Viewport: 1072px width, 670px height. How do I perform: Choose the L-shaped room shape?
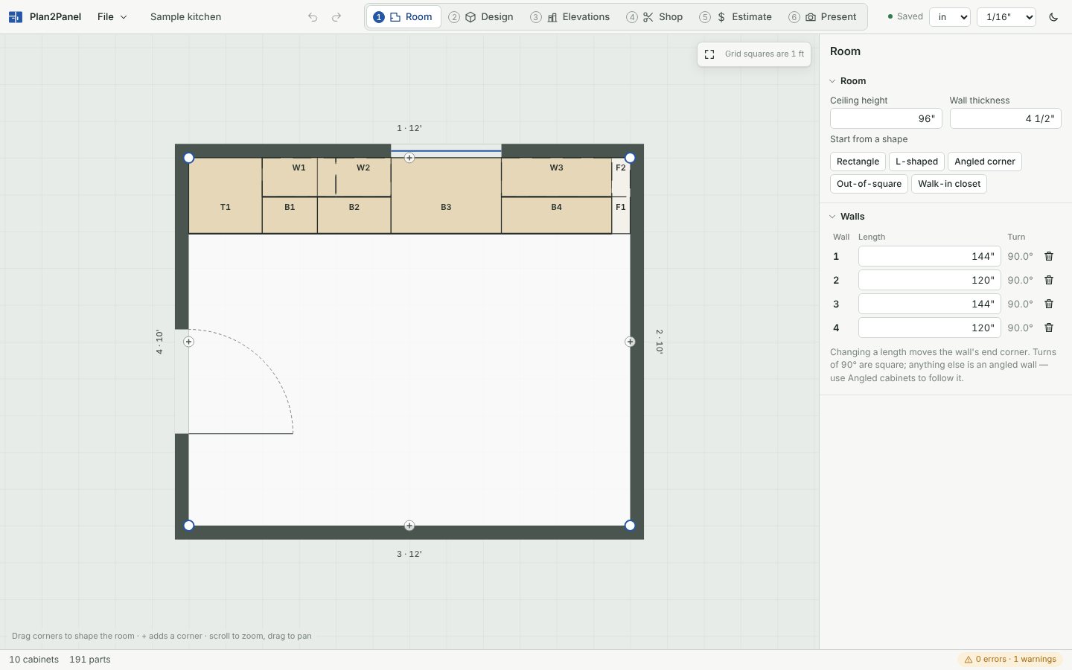(x=916, y=162)
